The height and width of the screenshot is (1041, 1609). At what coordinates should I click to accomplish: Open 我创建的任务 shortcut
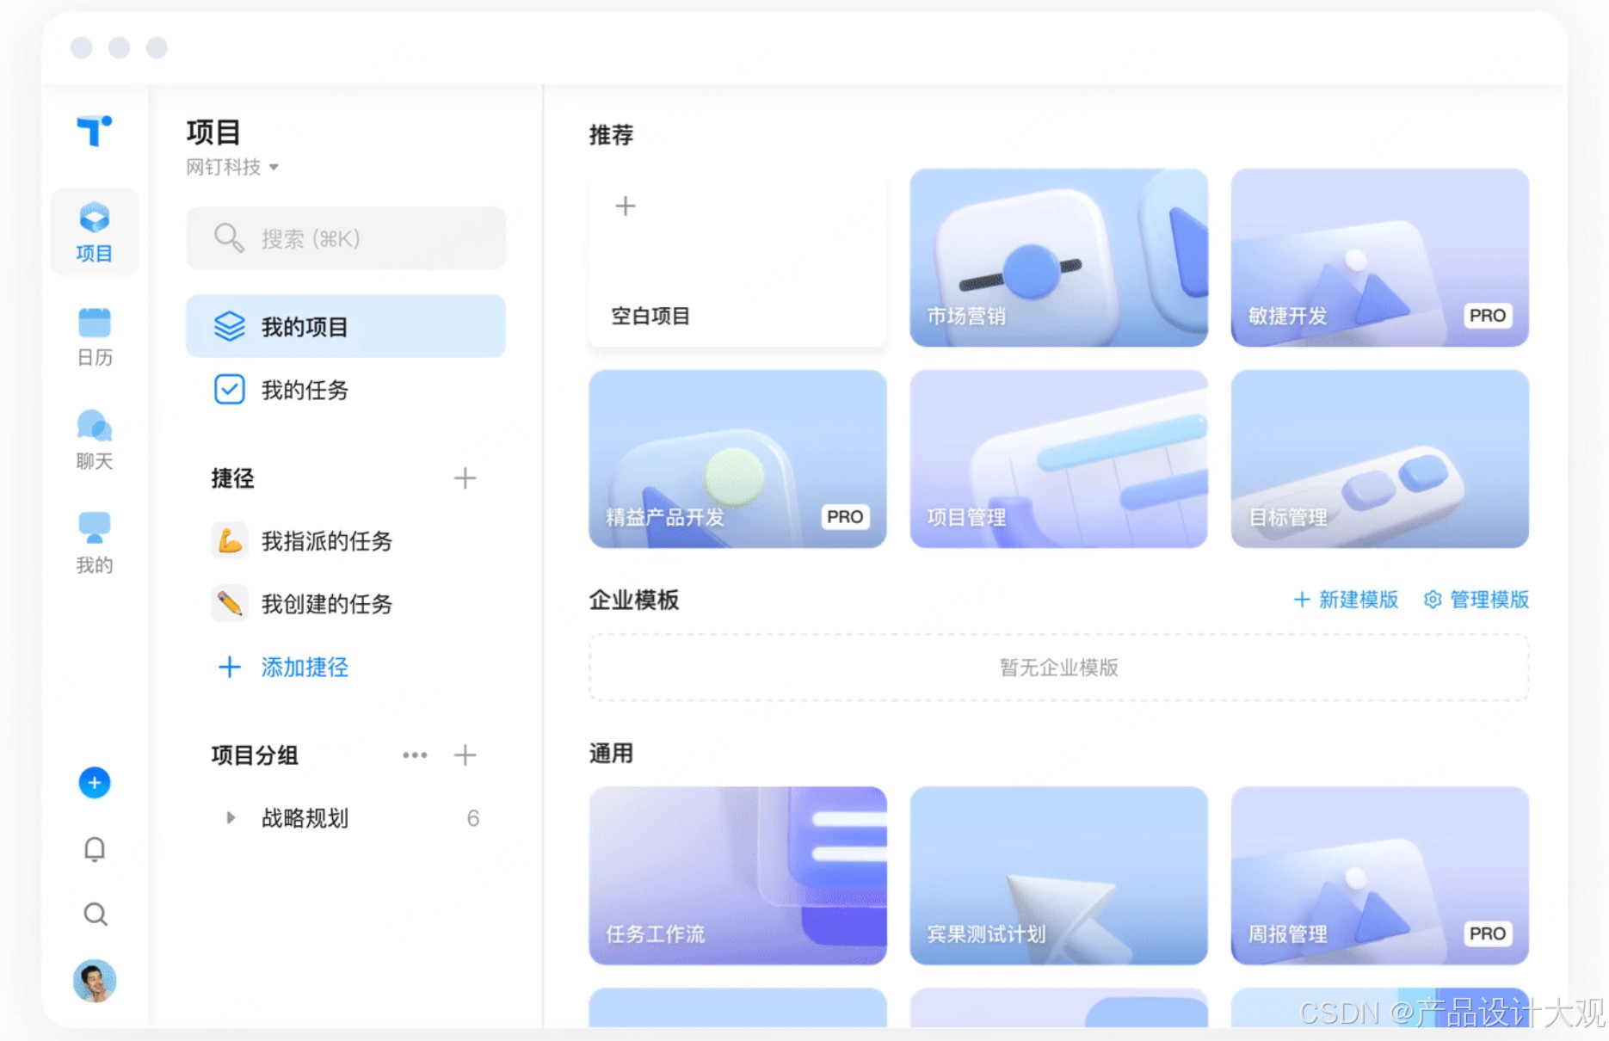[x=346, y=604]
